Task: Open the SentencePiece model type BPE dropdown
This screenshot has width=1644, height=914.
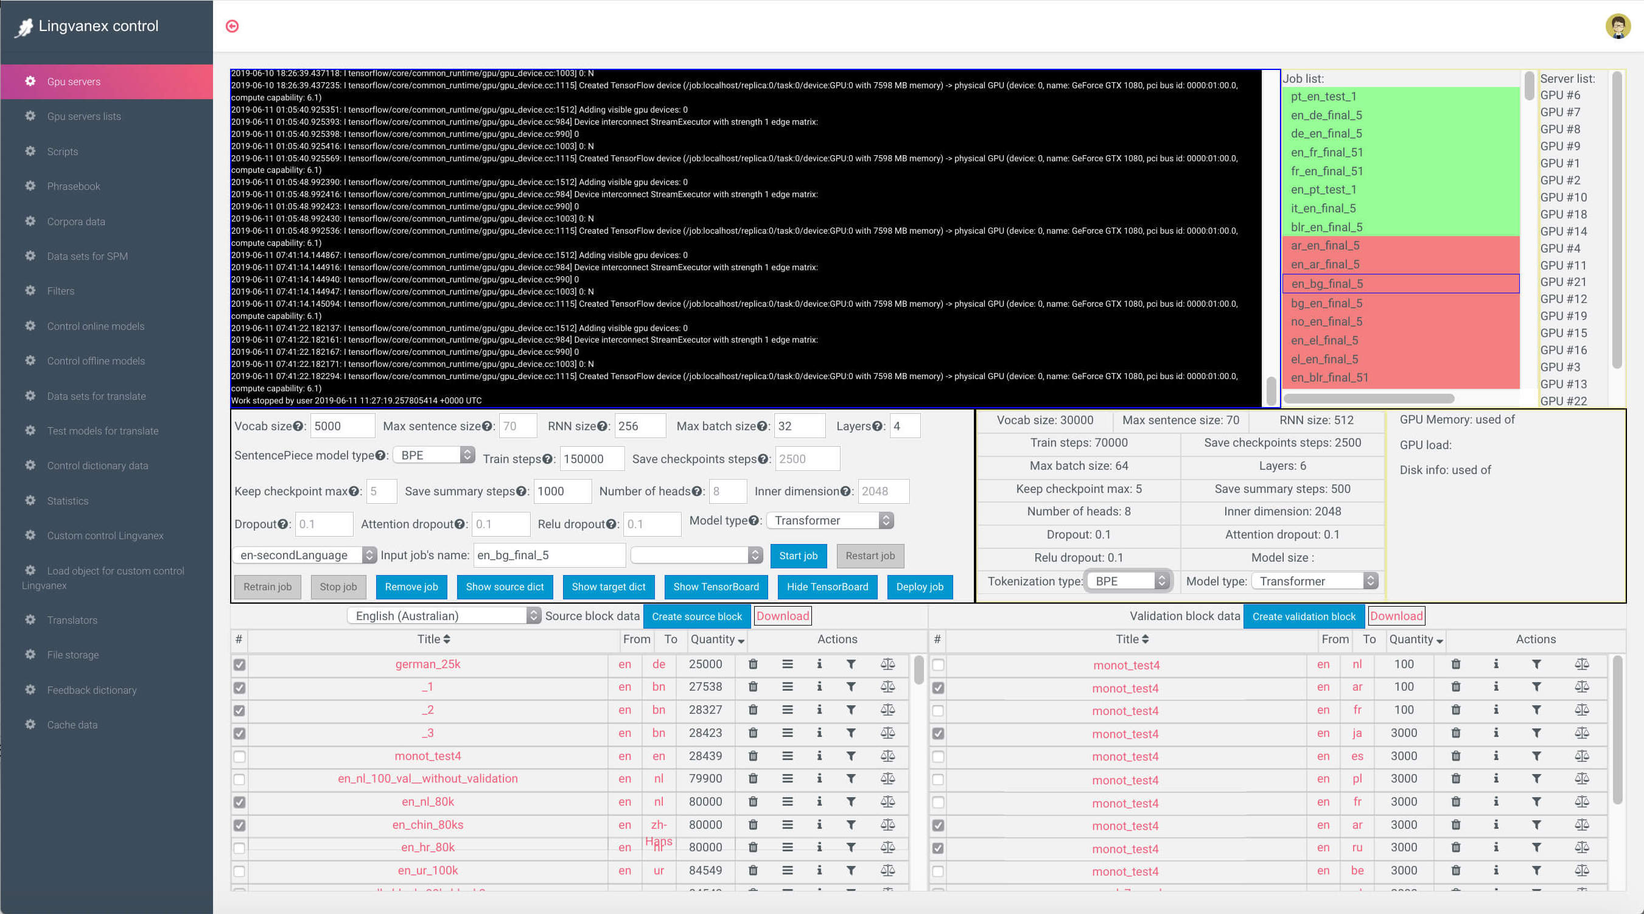Action: [x=434, y=455]
